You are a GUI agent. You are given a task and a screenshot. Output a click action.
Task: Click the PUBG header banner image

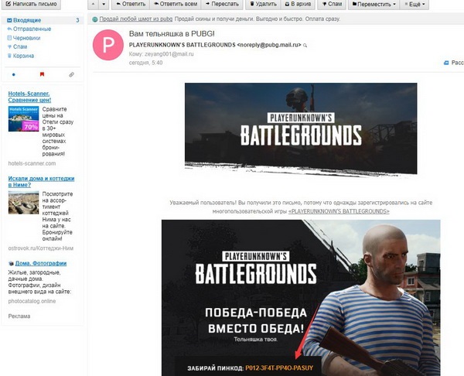[301, 128]
